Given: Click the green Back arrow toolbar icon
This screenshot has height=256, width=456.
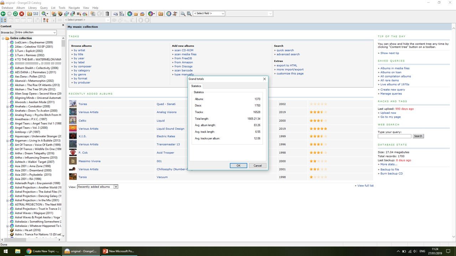Looking at the screenshot, I should tap(3, 14).
